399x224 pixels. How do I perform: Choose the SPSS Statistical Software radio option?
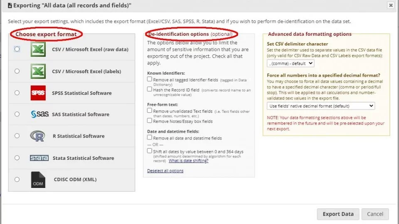17,93
